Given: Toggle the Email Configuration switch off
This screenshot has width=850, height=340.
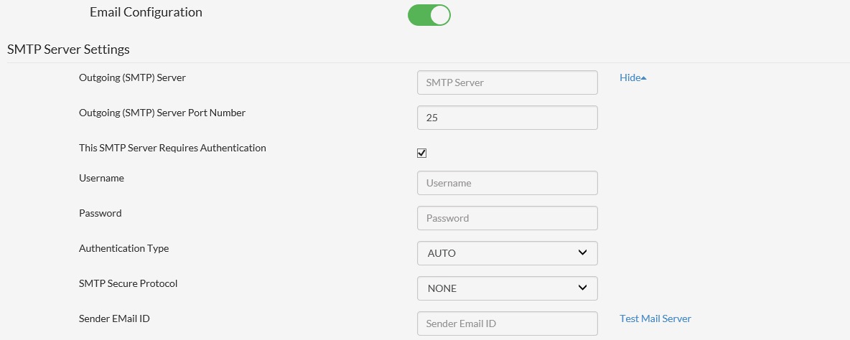Looking at the screenshot, I should pyautogui.click(x=429, y=15).
